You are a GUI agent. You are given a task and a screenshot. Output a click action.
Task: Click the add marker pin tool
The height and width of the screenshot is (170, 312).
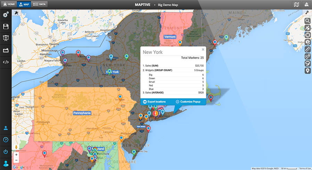pos(307,71)
